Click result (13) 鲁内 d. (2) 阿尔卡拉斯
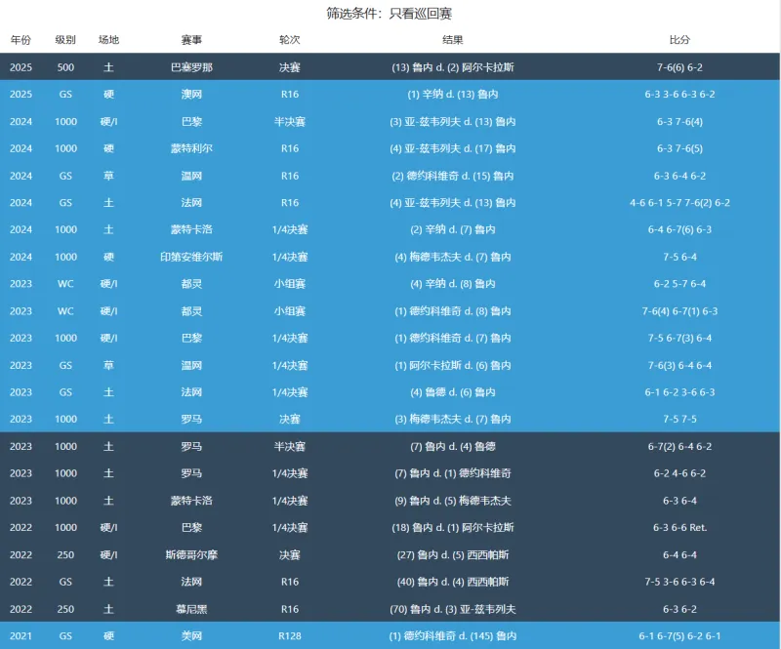The width and height of the screenshot is (781, 649). [x=453, y=67]
